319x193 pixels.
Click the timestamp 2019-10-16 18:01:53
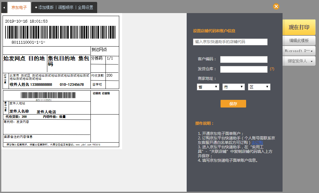coord(26,21)
